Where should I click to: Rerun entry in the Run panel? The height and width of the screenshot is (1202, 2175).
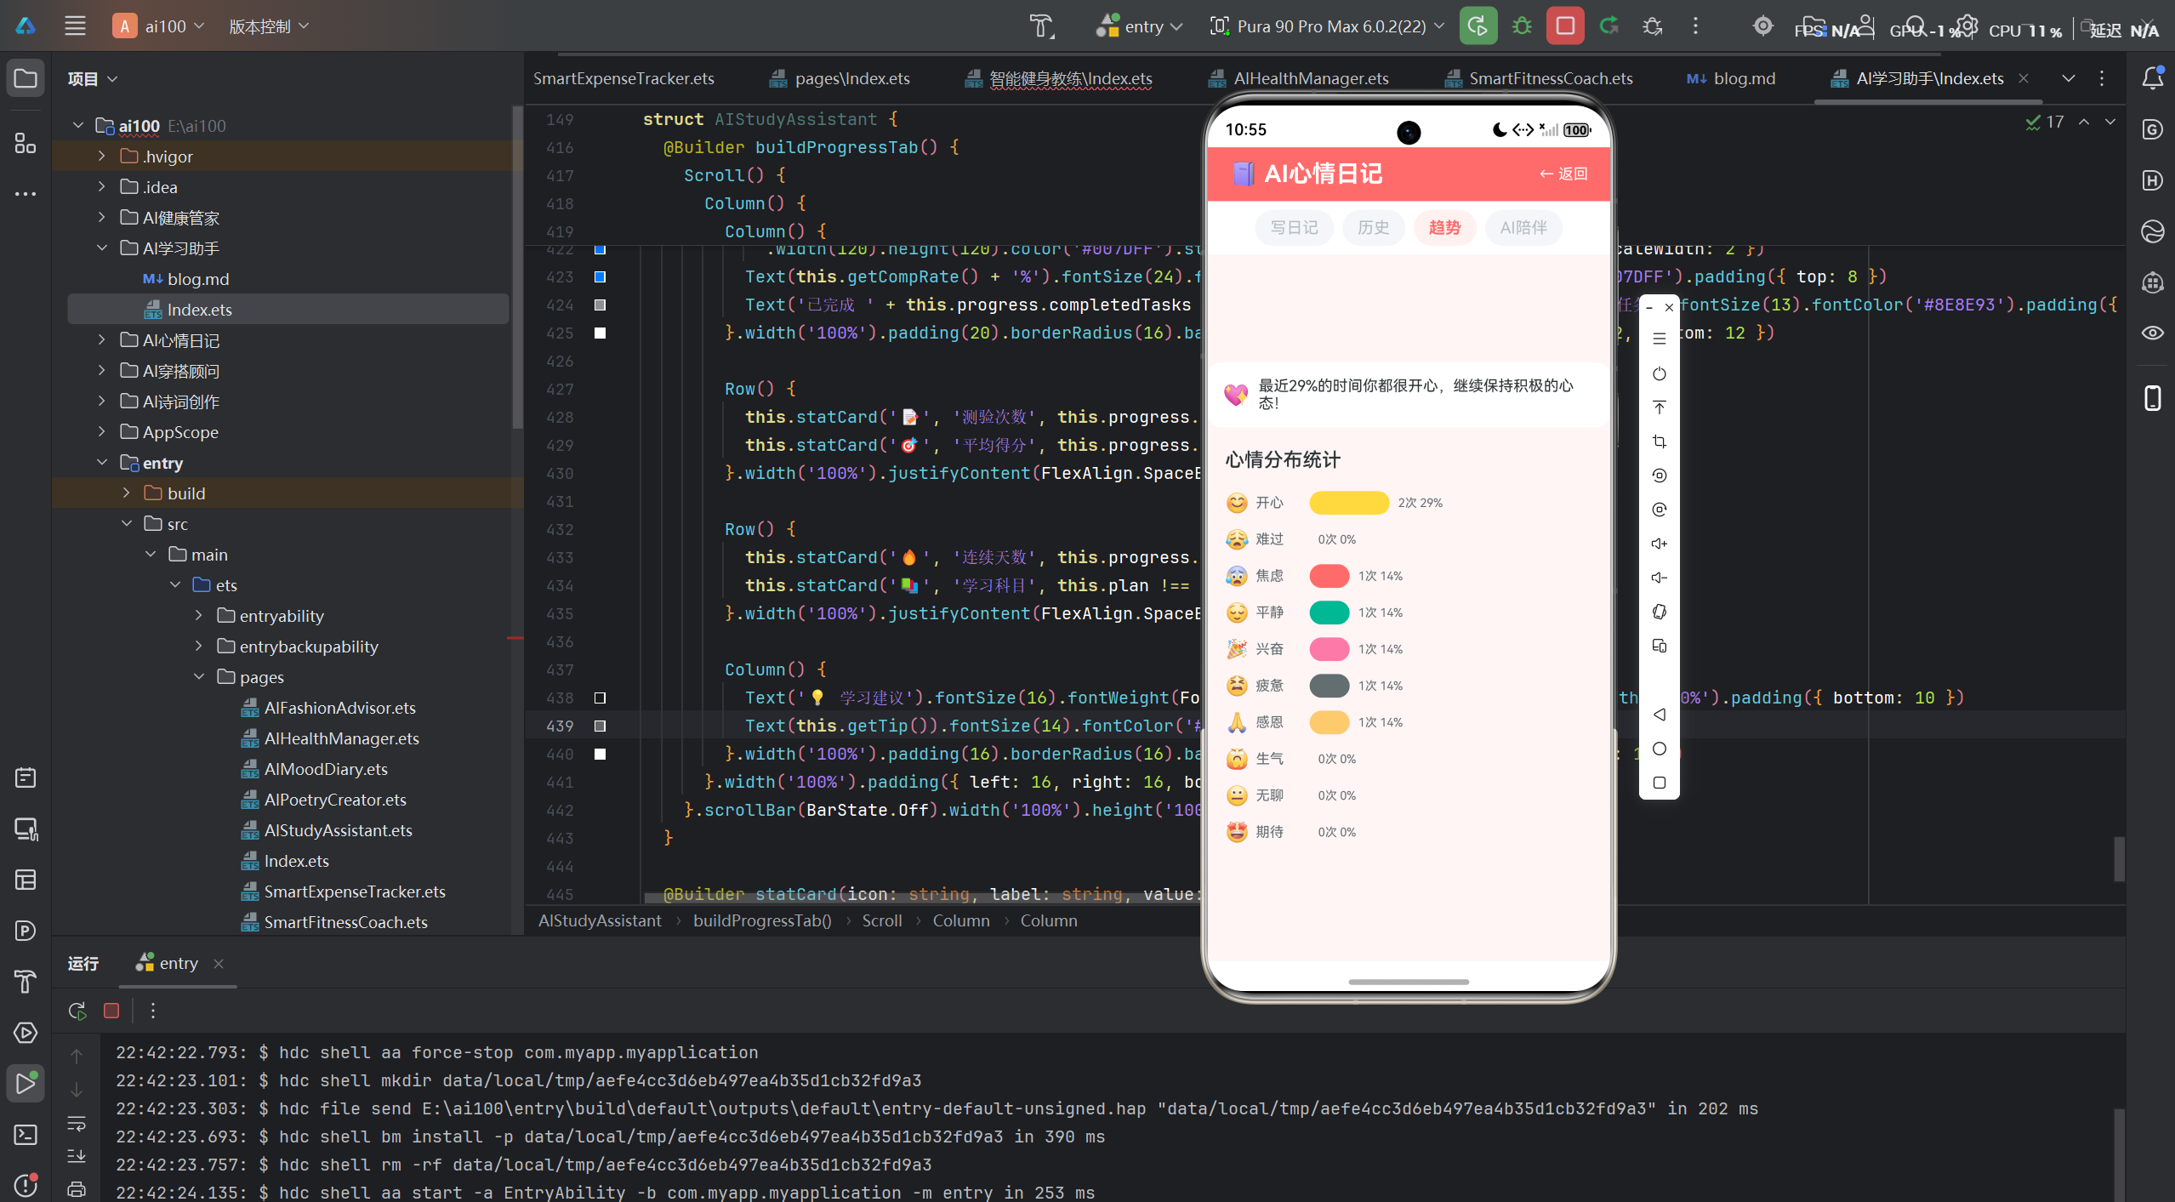77,1011
